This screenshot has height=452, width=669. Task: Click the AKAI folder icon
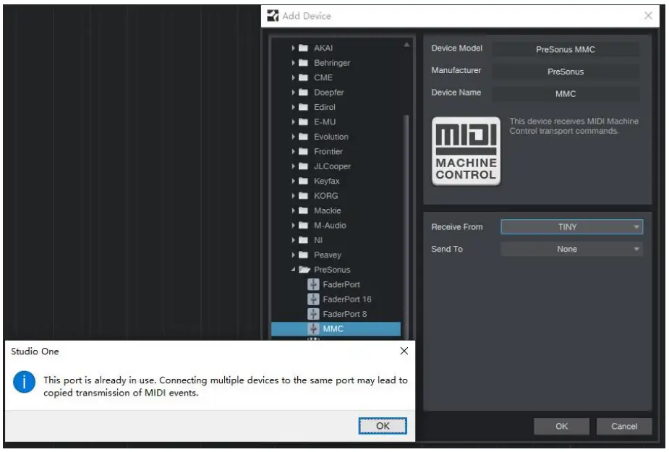[303, 48]
